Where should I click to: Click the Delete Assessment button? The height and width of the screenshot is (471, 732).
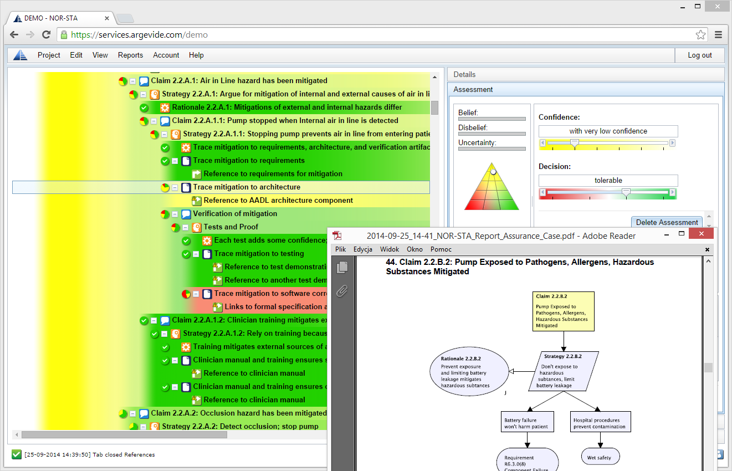pos(667,222)
